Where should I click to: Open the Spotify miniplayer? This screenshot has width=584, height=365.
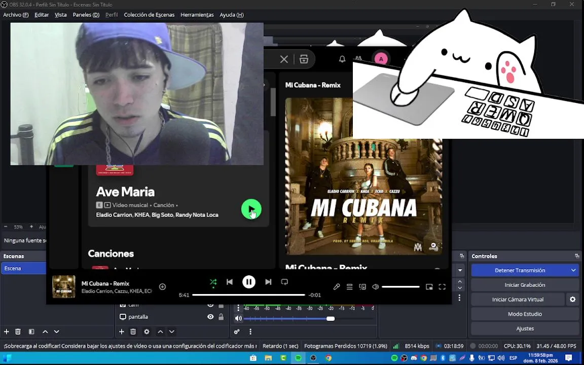(429, 287)
